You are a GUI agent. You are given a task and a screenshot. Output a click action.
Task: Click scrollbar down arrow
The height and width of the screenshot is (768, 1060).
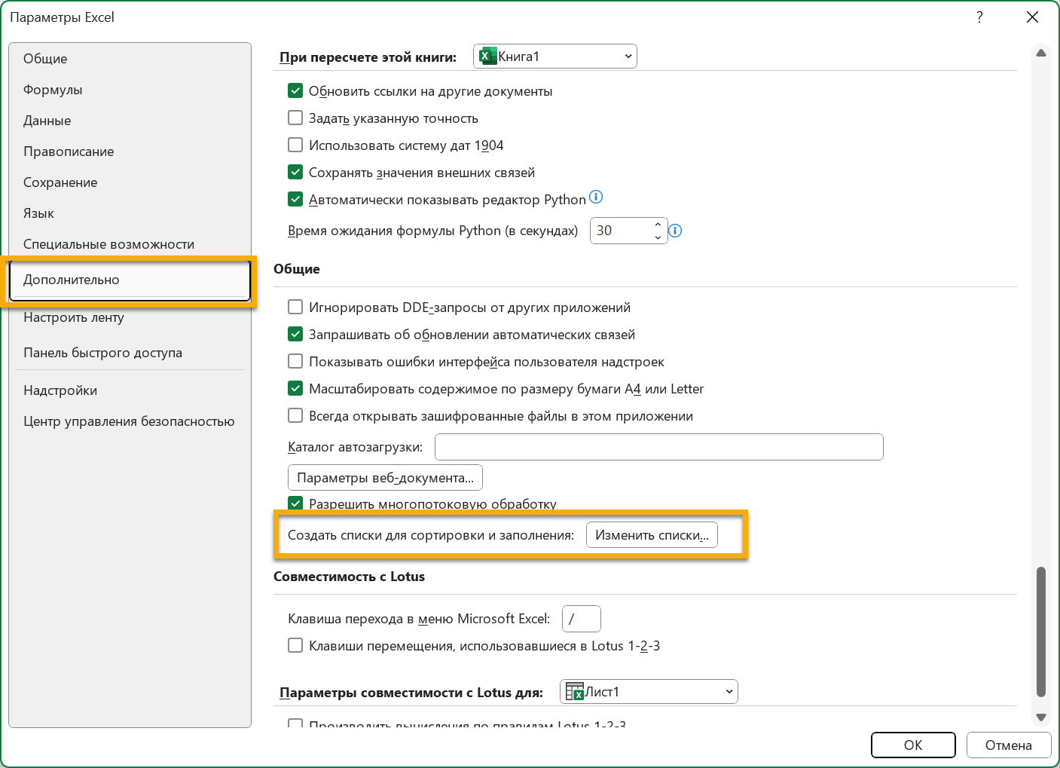click(1041, 718)
